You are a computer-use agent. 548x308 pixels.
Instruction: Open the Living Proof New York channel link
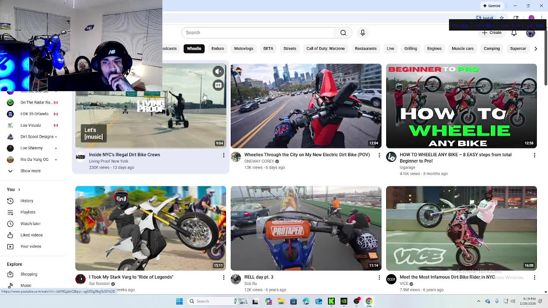108,161
